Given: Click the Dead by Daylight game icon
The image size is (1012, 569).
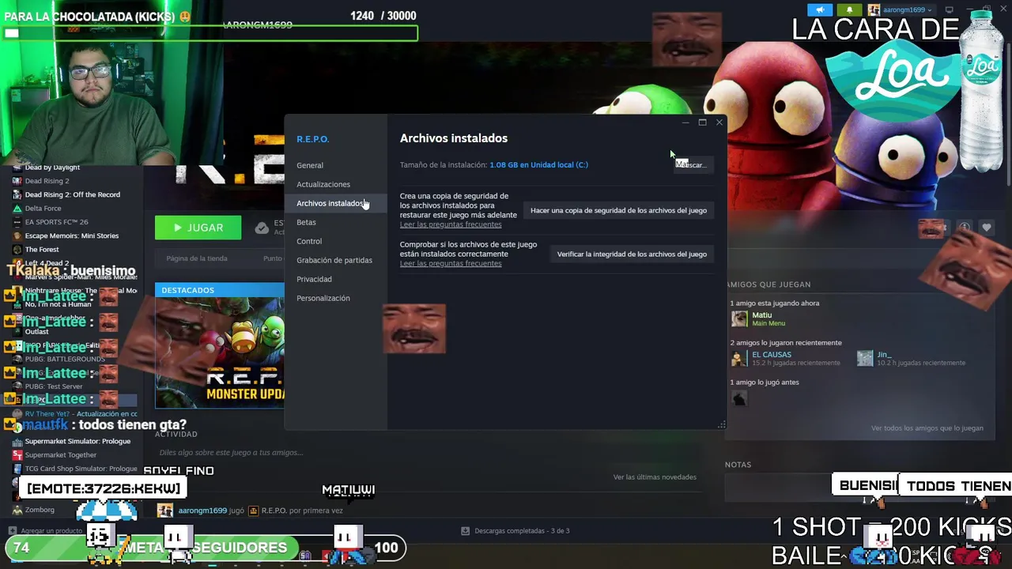Looking at the screenshot, I should click(x=17, y=168).
